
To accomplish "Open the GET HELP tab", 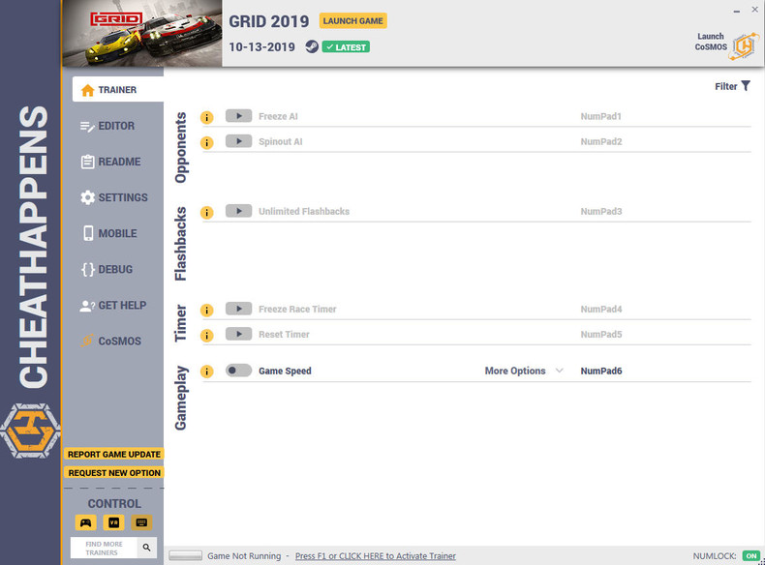I will [x=112, y=306].
